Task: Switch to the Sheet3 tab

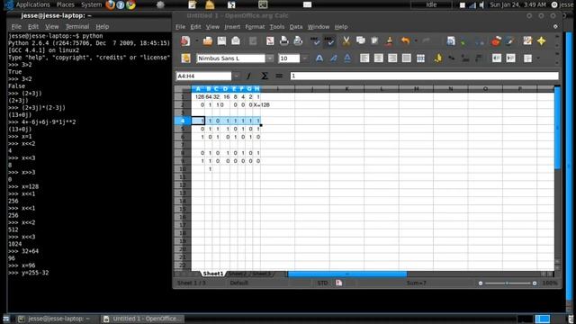Action: (261, 274)
